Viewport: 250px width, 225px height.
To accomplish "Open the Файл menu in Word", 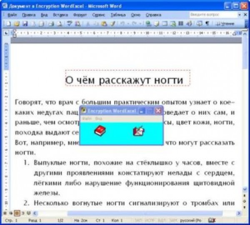I will (x=12, y=15).
